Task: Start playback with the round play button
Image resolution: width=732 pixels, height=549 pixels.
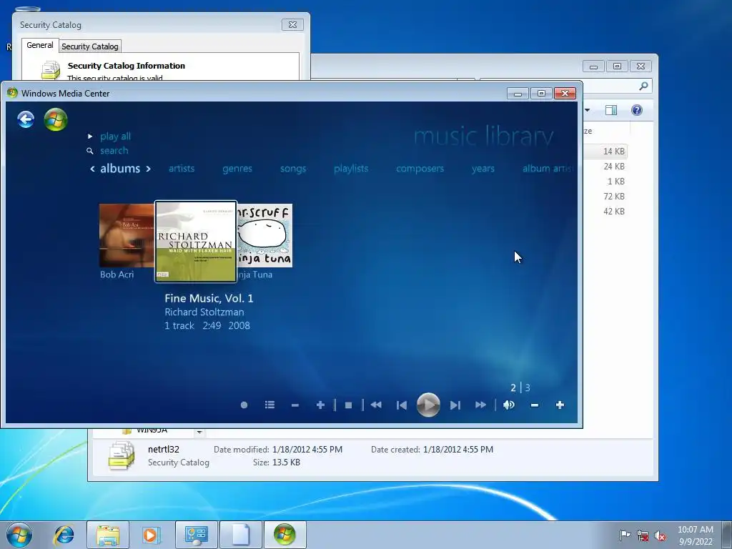Action: 428,405
